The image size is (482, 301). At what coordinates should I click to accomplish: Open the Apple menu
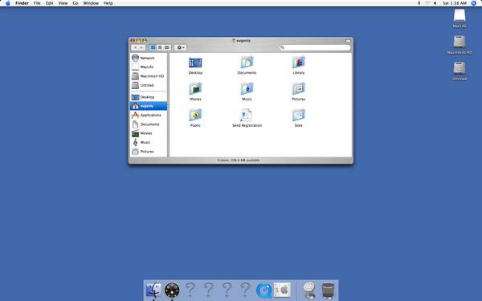click(8, 3)
